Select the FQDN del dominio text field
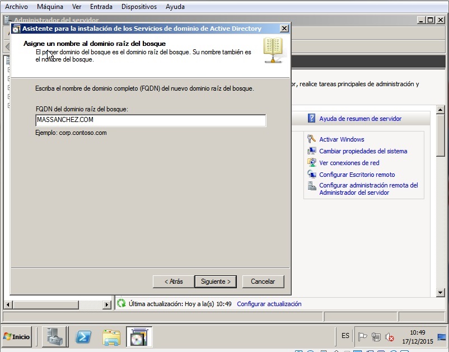The width and height of the screenshot is (449, 352). point(149,119)
